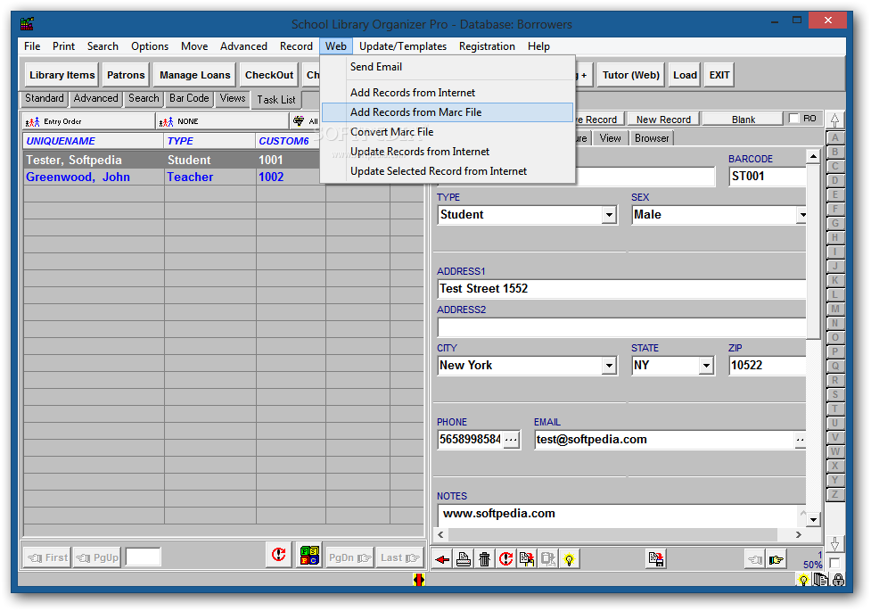This screenshot has width=871, height=611.
Task: Click the down arrow below alphabet index
Action: click(x=834, y=543)
